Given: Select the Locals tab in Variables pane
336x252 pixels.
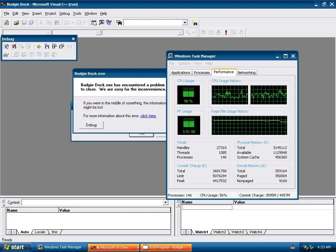Looking at the screenshot, I should [40, 232].
